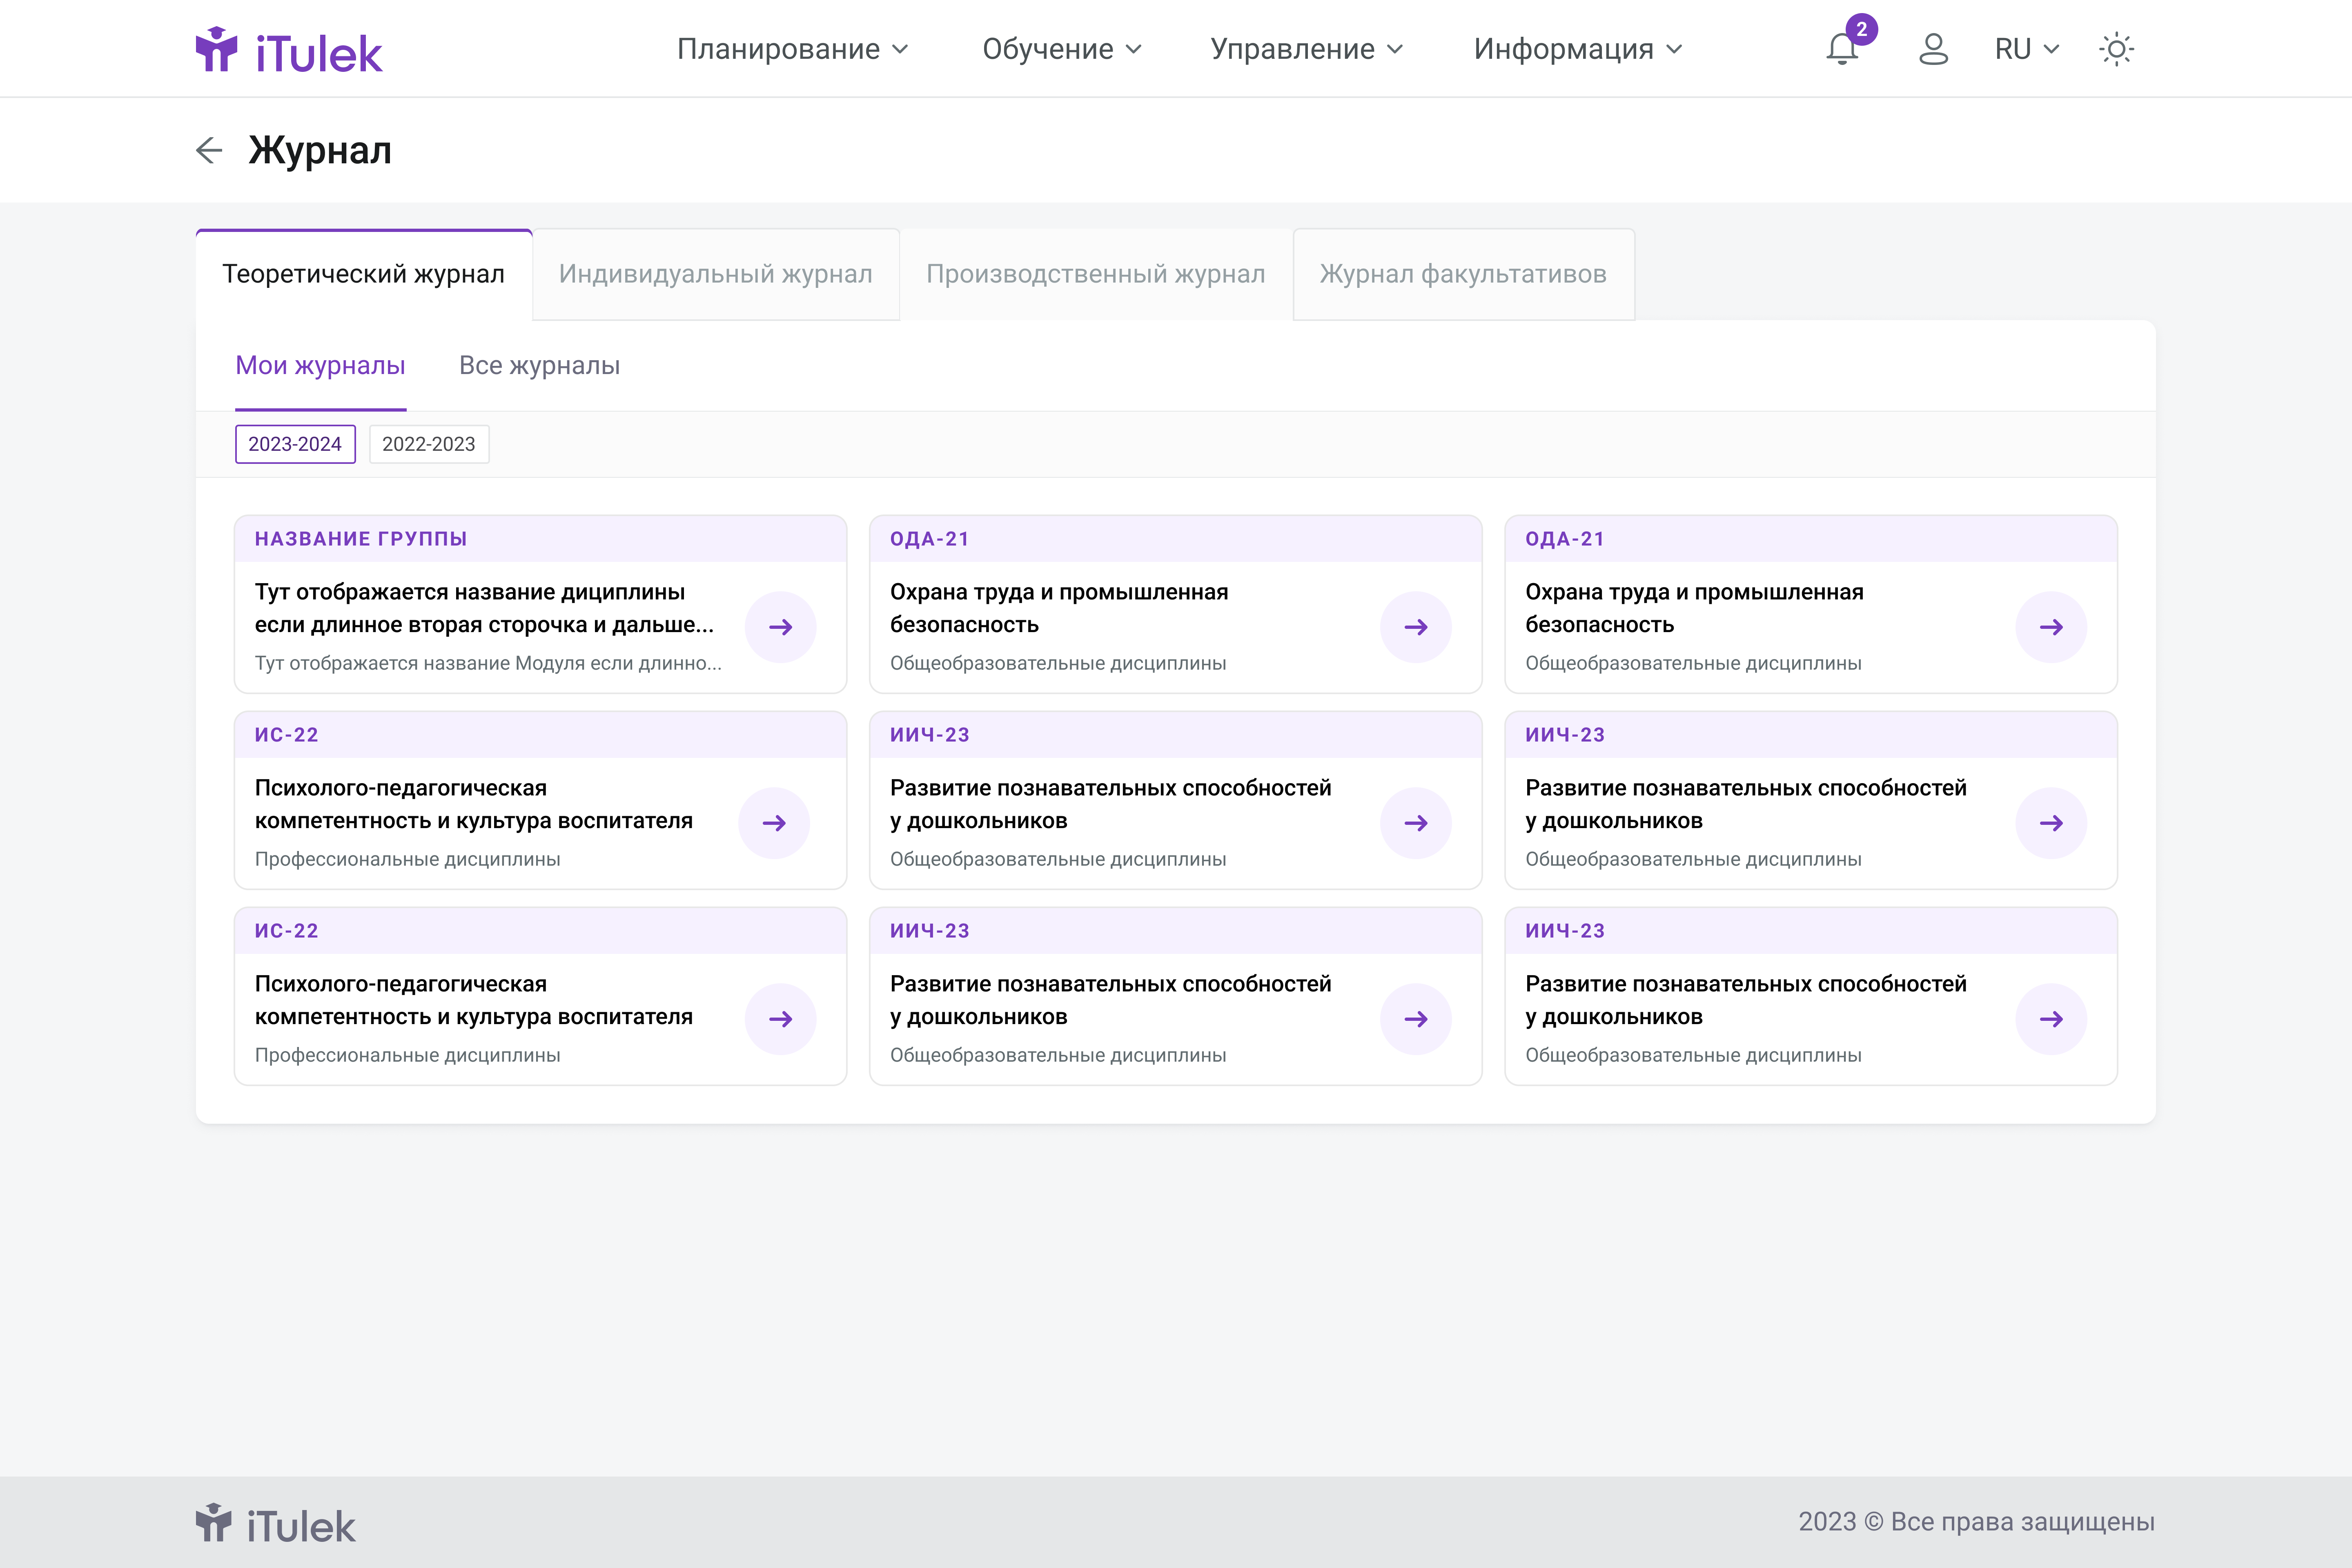Click the iTulek logo in the header
The image size is (2352, 1568).
point(289,50)
